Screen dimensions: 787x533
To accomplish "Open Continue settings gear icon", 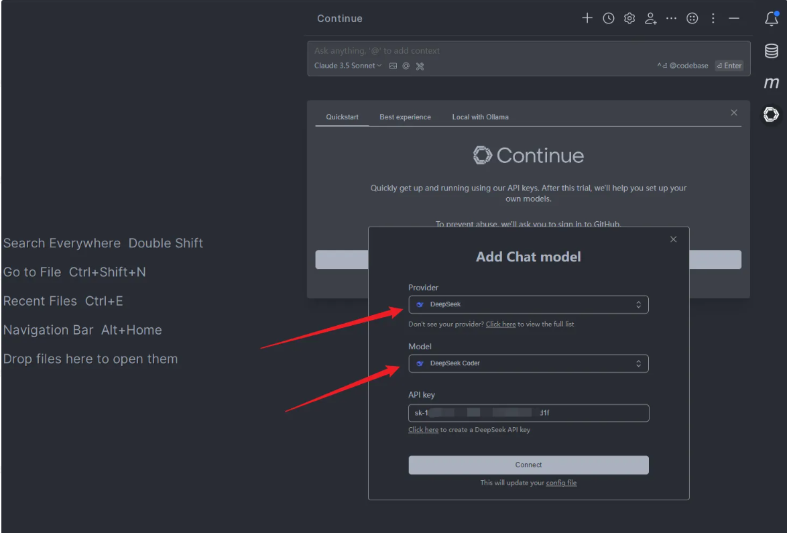I will coord(629,19).
